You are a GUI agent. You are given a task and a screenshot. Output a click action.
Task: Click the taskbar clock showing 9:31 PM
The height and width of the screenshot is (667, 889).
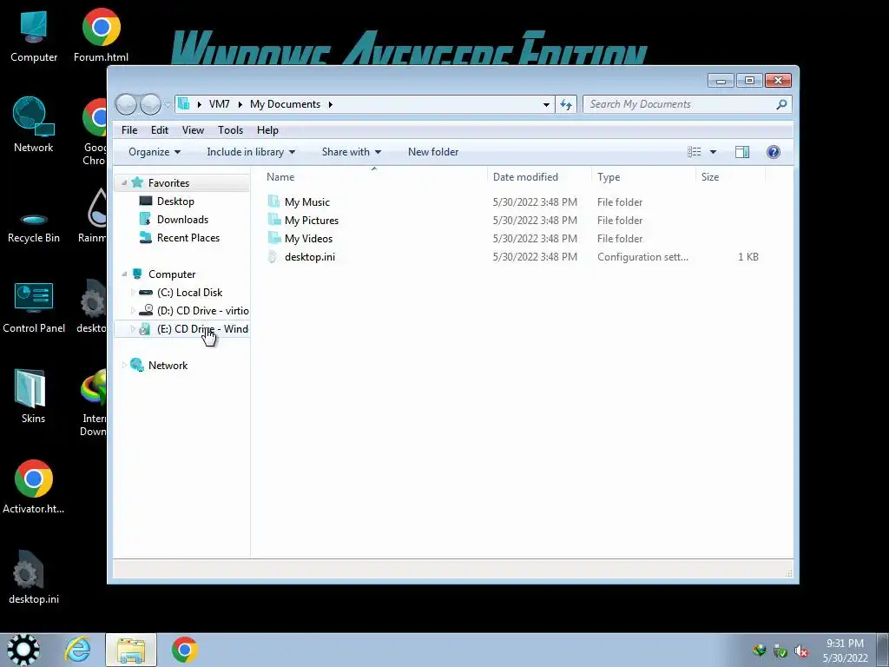point(845,650)
